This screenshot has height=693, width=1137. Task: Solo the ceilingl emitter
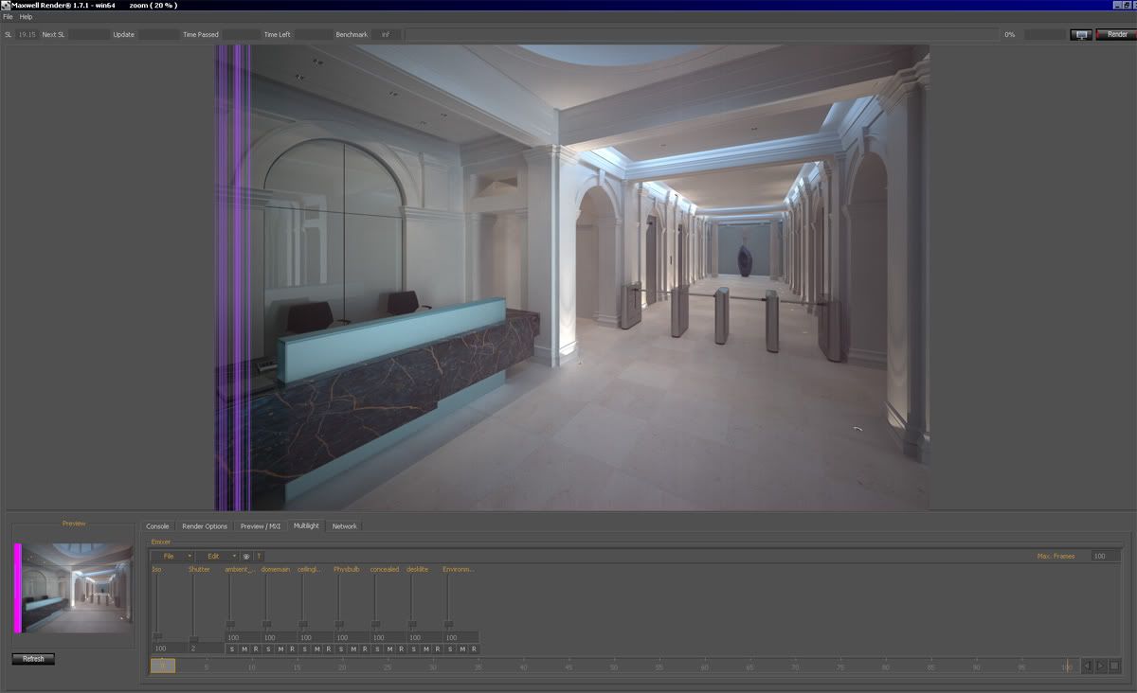click(304, 649)
